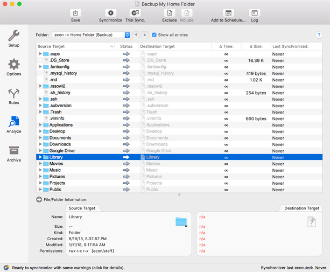Expand the .ssh folder
The height and width of the screenshot is (272, 330).
click(x=40, y=99)
